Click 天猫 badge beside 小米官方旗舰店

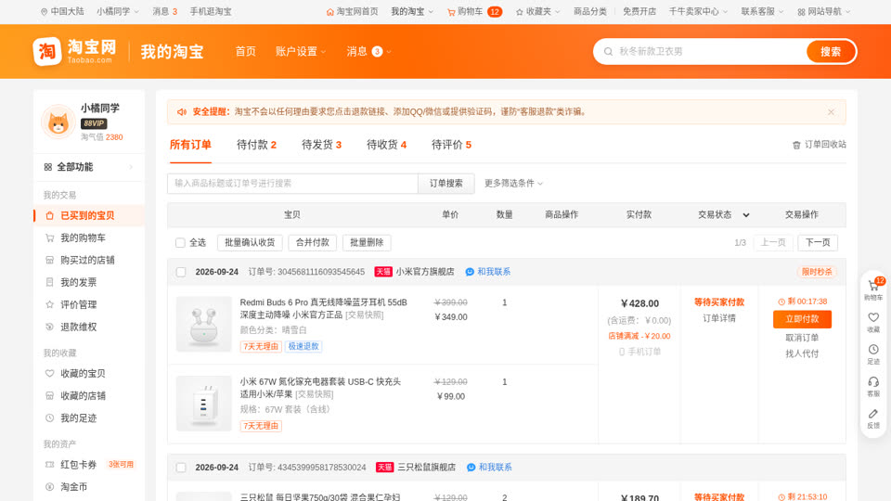point(383,272)
